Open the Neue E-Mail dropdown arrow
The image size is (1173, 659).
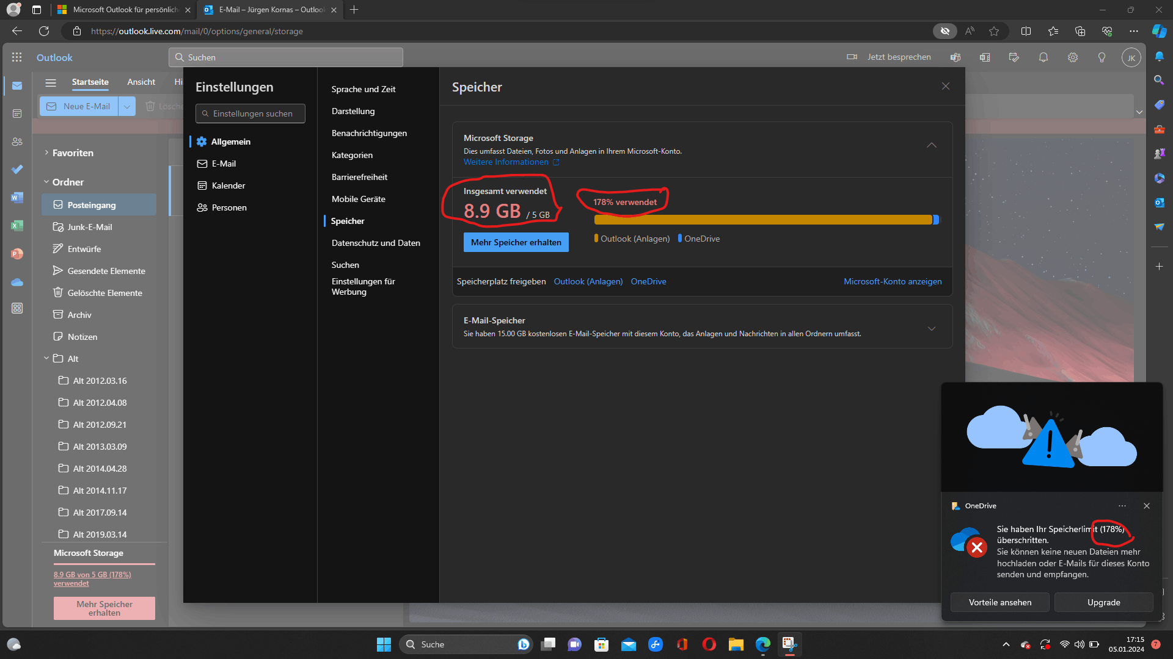127,106
